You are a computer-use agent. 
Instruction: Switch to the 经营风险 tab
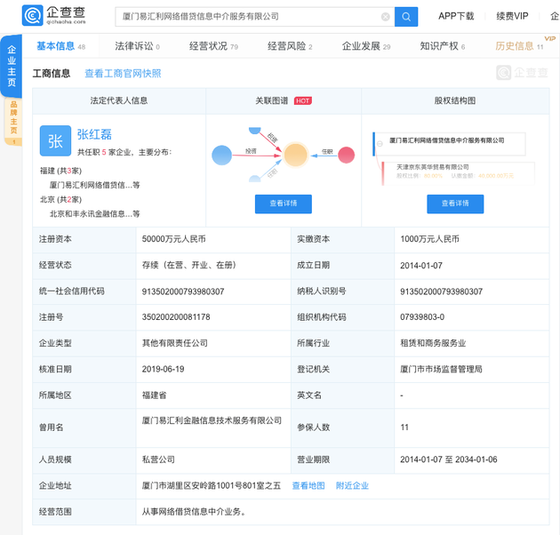click(289, 46)
